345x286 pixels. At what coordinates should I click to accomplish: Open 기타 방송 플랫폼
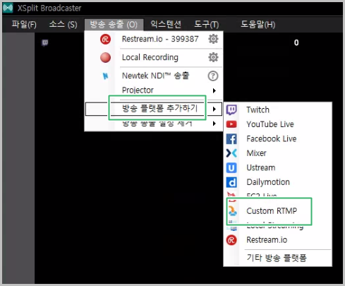point(277,258)
